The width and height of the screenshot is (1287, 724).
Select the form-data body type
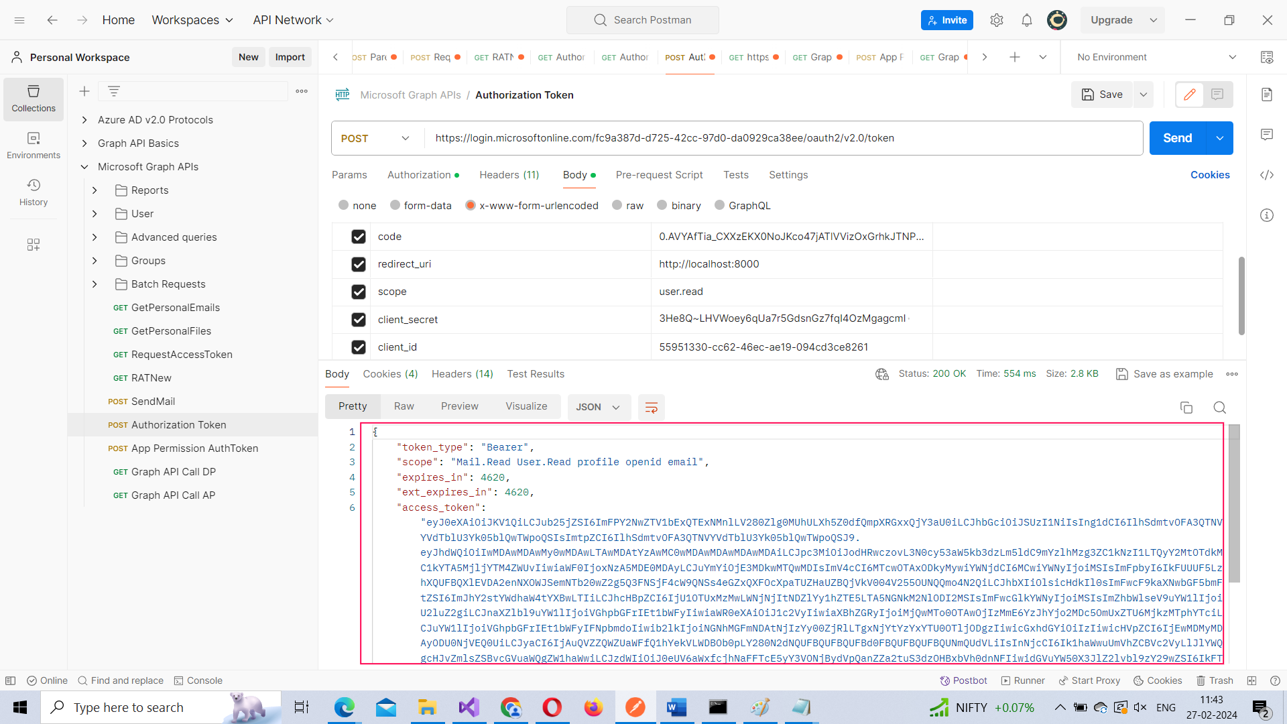tap(395, 205)
